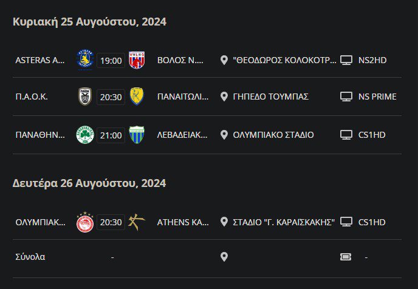
Task: Click the location pin in Σύνολα row
Action: pos(224,257)
